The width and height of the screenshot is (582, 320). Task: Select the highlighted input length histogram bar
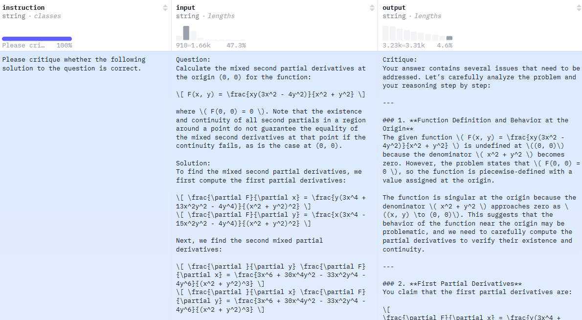(x=186, y=33)
